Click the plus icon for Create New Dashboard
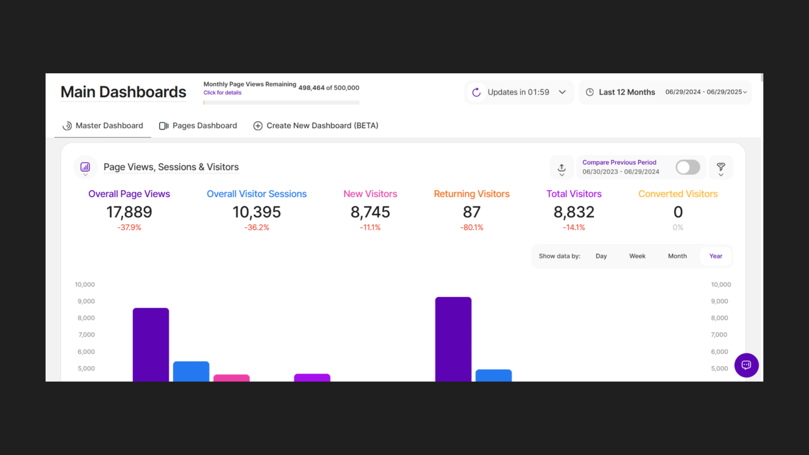809x455 pixels. tap(257, 125)
